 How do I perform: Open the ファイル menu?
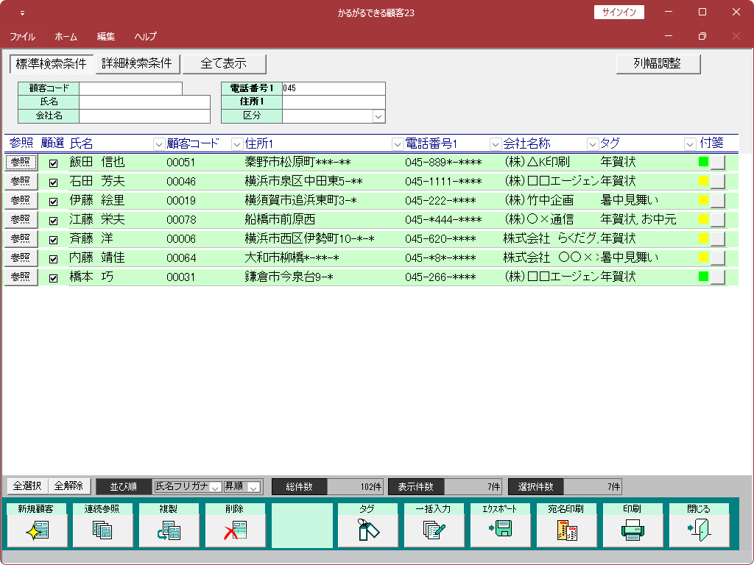(23, 37)
